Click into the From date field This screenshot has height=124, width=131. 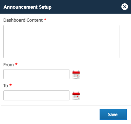[36, 74]
